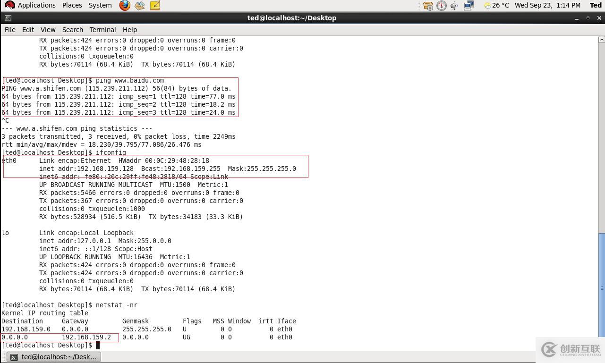605x363 pixels.
Task: Open the network connection tray icon
Action: pyautogui.click(x=469, y=6)
